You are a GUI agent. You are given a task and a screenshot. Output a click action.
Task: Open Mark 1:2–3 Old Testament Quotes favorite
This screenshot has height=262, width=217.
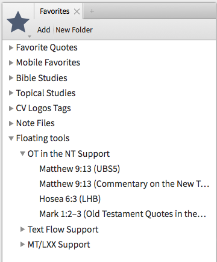click(x=122, y=214)
